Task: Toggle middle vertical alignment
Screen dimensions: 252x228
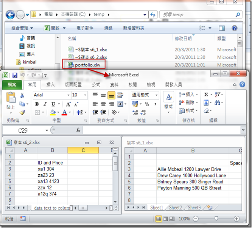Action: tap(103, 95)
